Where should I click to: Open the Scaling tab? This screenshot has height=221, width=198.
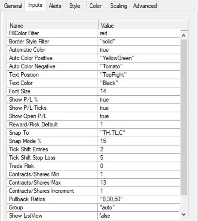(x=118, y=6)
